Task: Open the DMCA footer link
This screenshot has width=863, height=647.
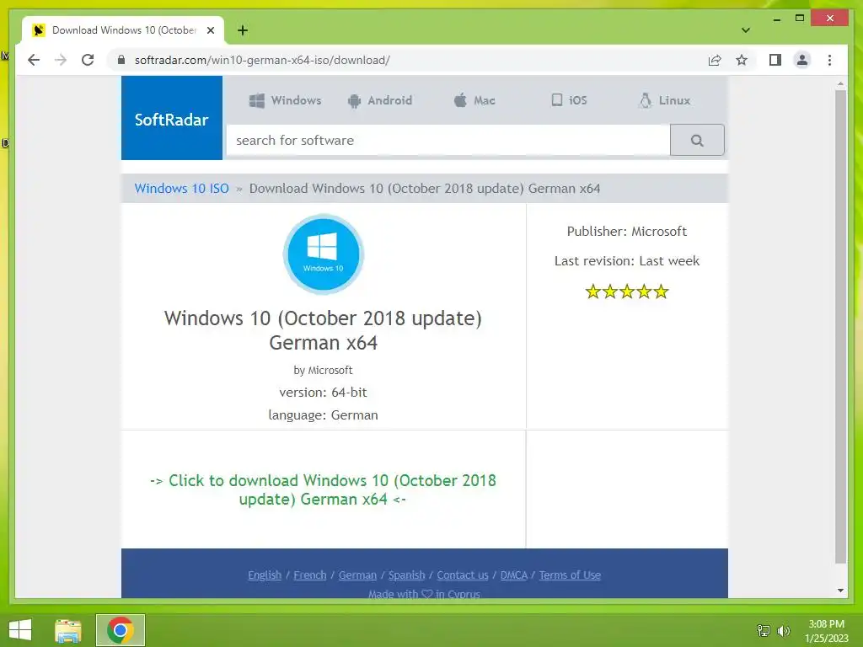Action: click(x=514, y=575)
